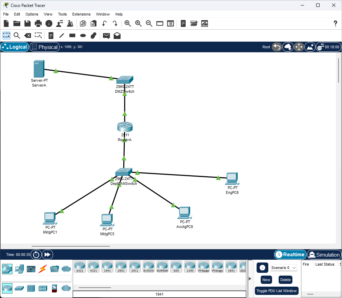This screenshot has width=342, height=298.
Task: Switch to the Physical workspace view
Action: click(x=44, y=47)
